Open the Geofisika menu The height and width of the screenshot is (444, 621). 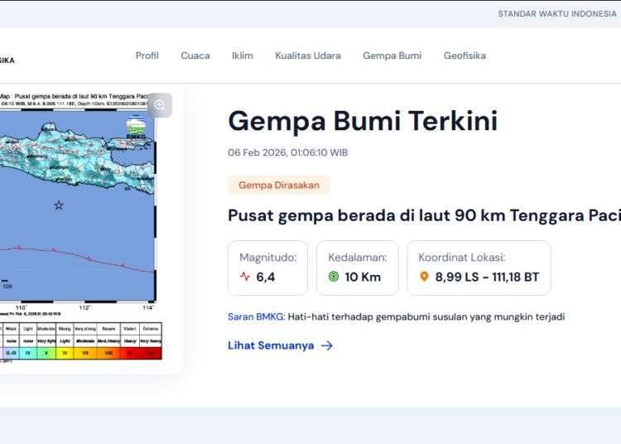pyautogui.click(x=465, y=55)
